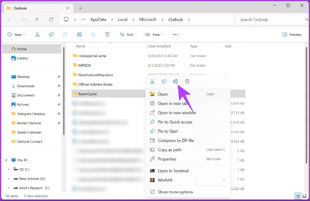Expand the OS (C:) drive node
This screenshot has height=201, width=310.
point(9,169)
